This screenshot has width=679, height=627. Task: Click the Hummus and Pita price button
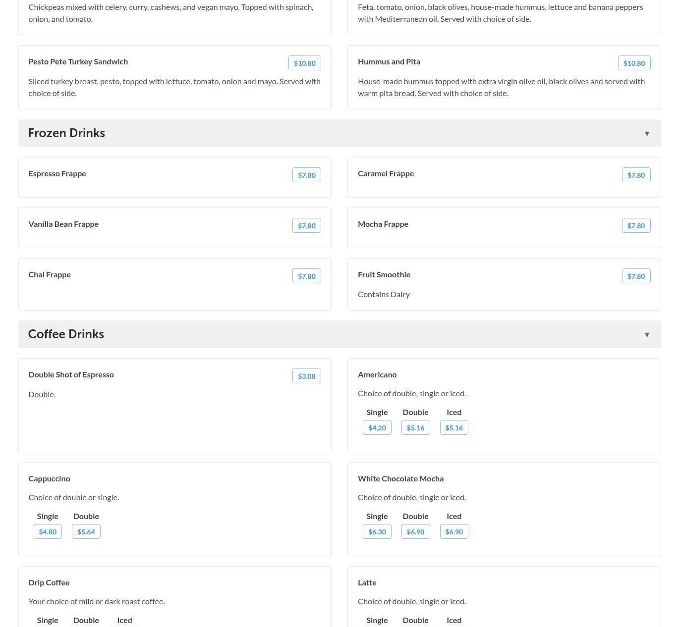[x=634, y=63]
